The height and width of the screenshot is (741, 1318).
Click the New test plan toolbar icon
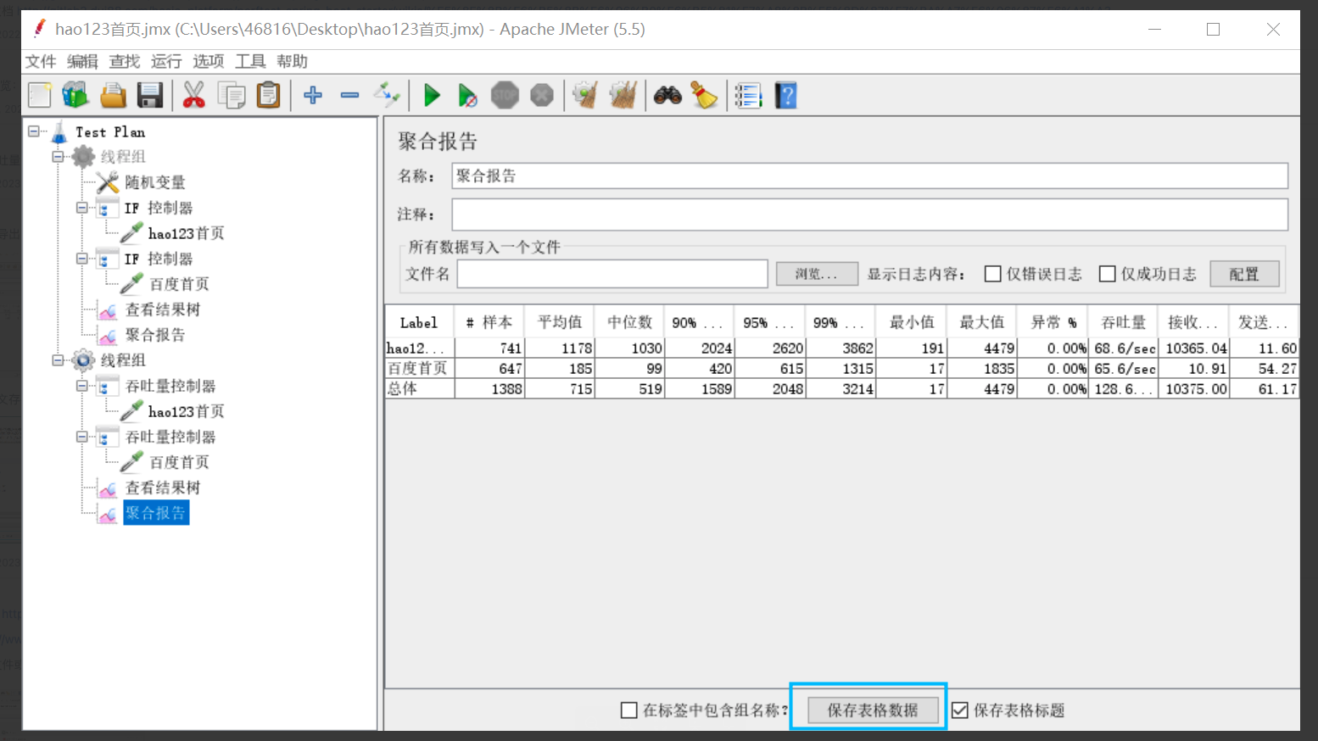40,95
